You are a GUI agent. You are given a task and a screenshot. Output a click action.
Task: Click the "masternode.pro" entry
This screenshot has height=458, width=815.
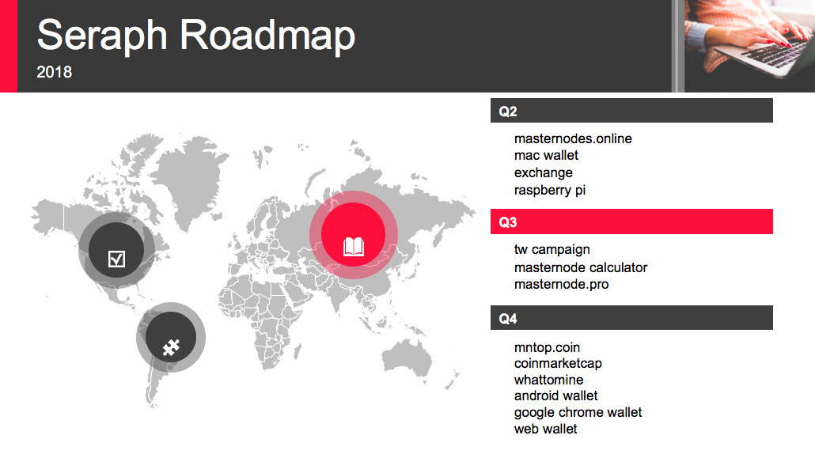click(561, 285)
